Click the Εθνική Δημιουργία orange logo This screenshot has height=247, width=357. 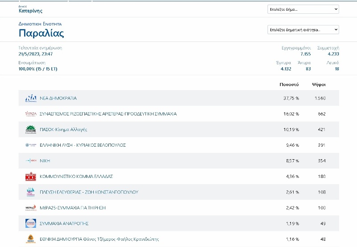pos(31,239)
